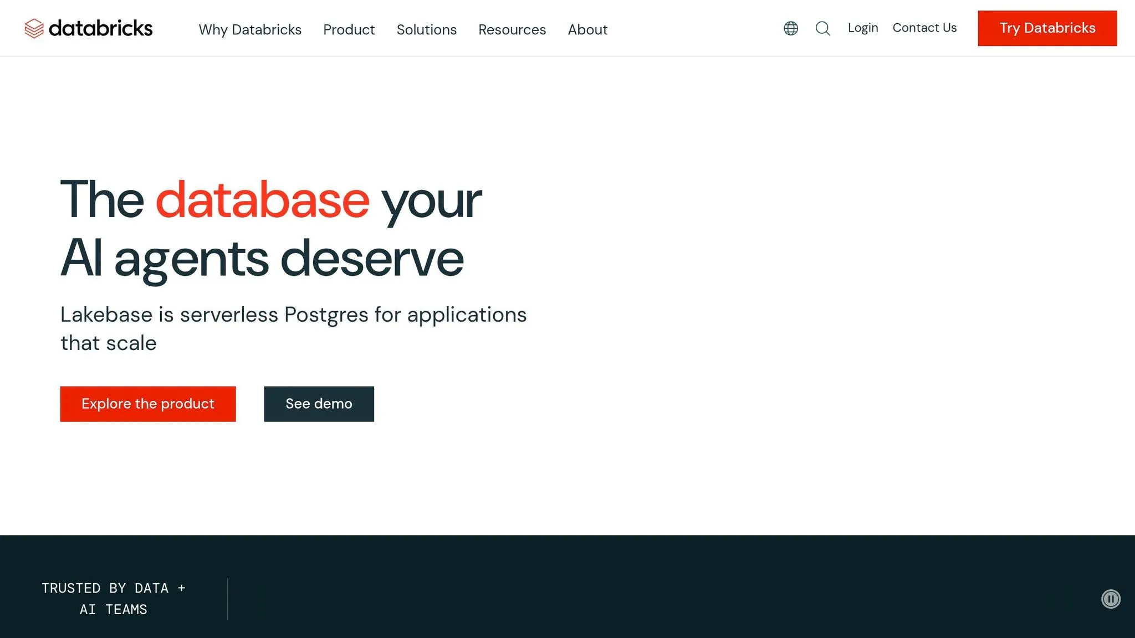Click the See demo button
The height and width of the screenshot is (638, 1135).
click(x=319, y=404)
